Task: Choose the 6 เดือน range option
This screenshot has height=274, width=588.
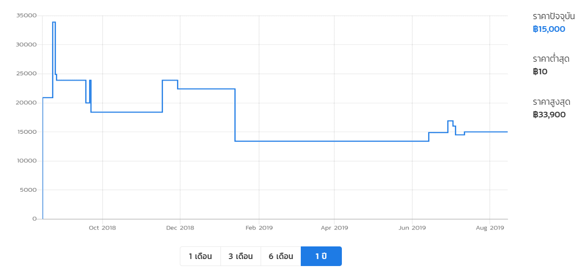Action: coord(281,256)
